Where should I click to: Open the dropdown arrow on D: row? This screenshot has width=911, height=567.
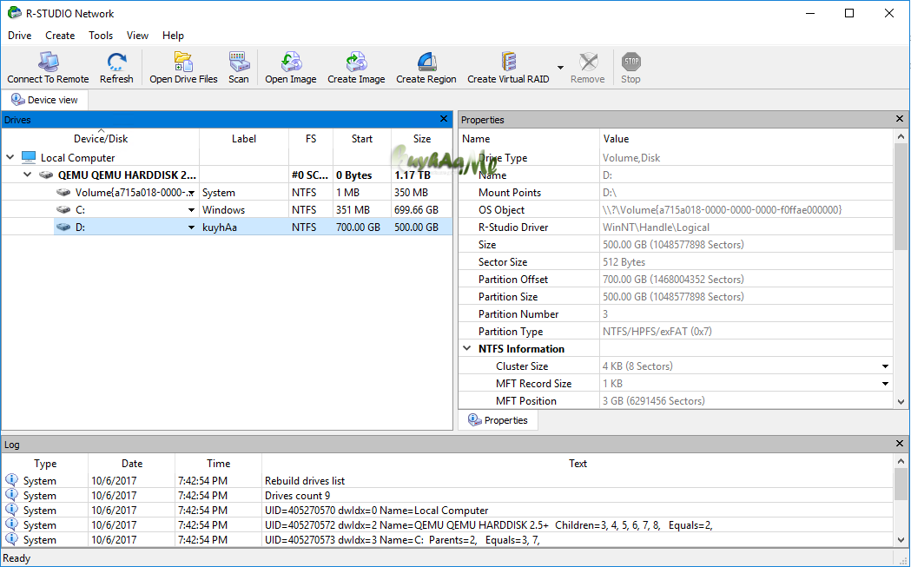(x=191, y=227)
